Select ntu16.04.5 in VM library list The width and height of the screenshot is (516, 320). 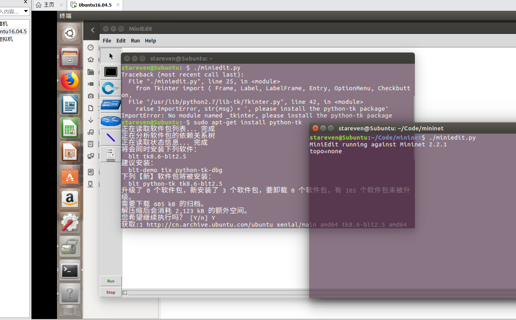(14, 31)
